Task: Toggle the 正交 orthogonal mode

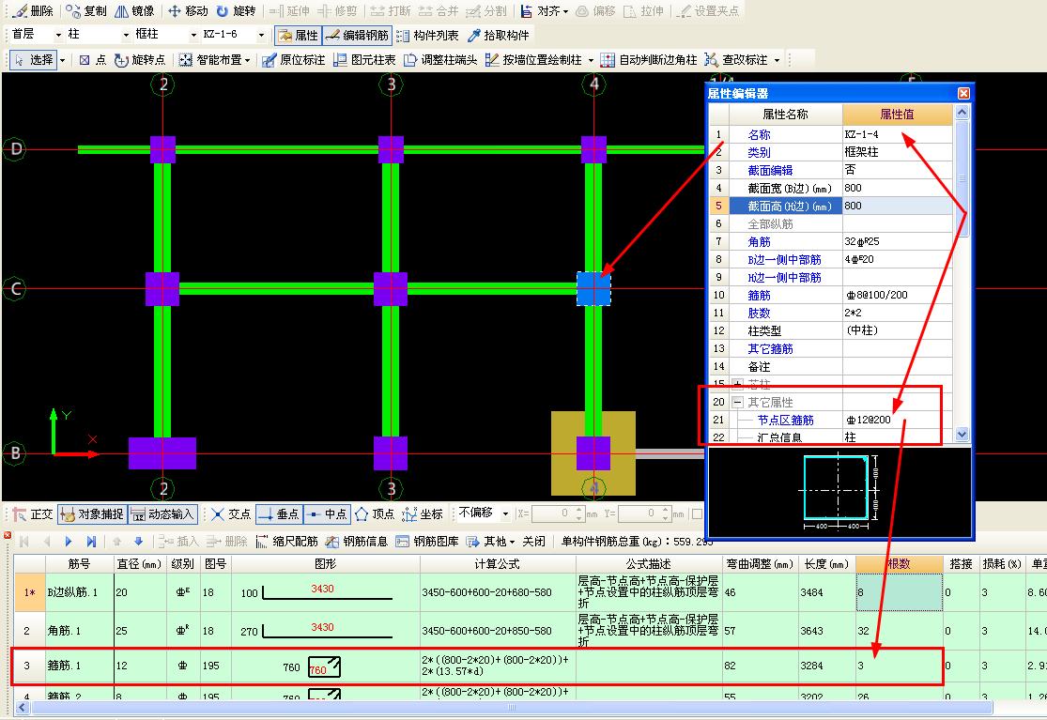Action: pos(33,513)
